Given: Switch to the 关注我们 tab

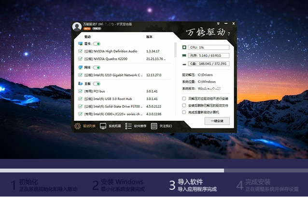Looking at the screenshot, I should pos(161,126).
